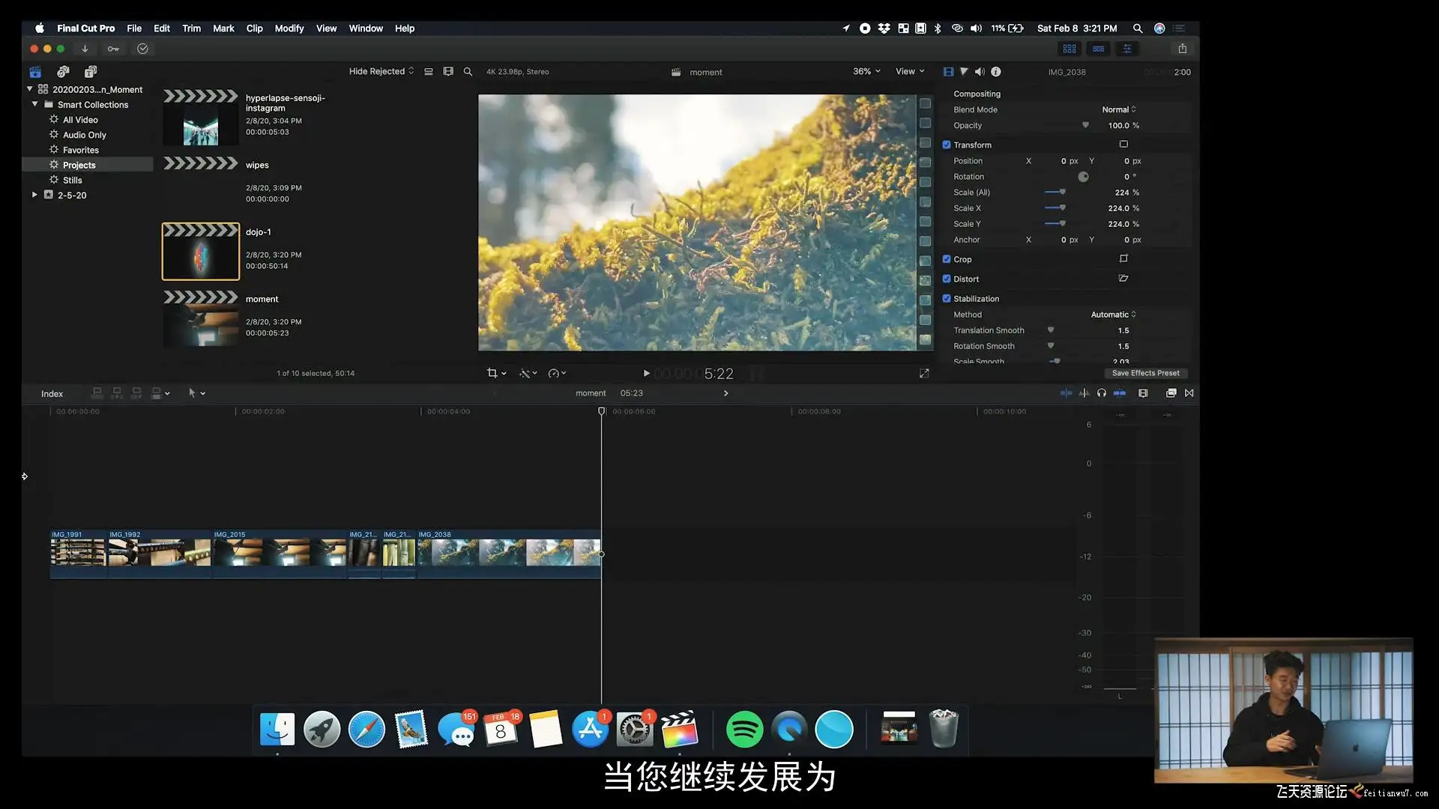Open the retime speedometer menu
1439x809 pixels.
tap(556, 373)
